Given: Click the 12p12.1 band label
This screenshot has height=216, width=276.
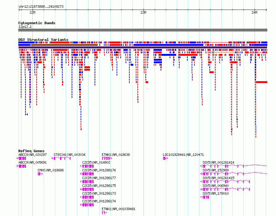Looking at the screenshot, I should [25, 27].
